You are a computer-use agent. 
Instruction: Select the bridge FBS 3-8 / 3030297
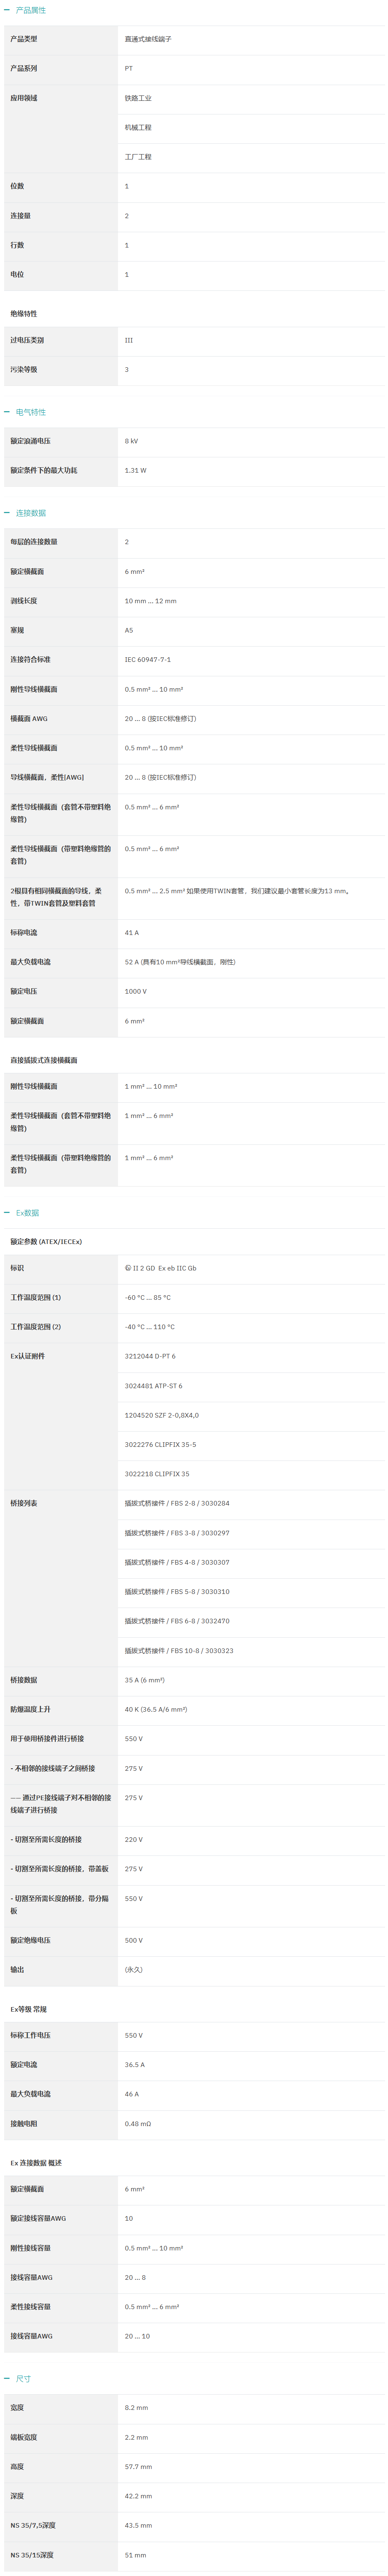tap(177, 1533)
